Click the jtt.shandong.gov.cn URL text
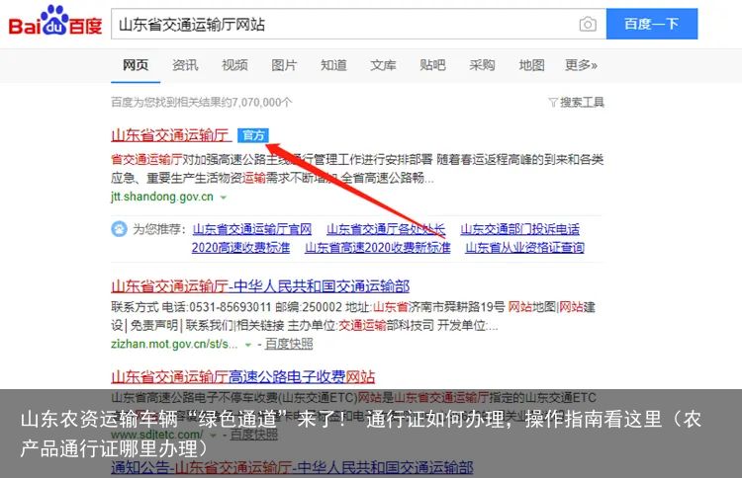Screen dimensions: 742x478 (x=162, y=197)
